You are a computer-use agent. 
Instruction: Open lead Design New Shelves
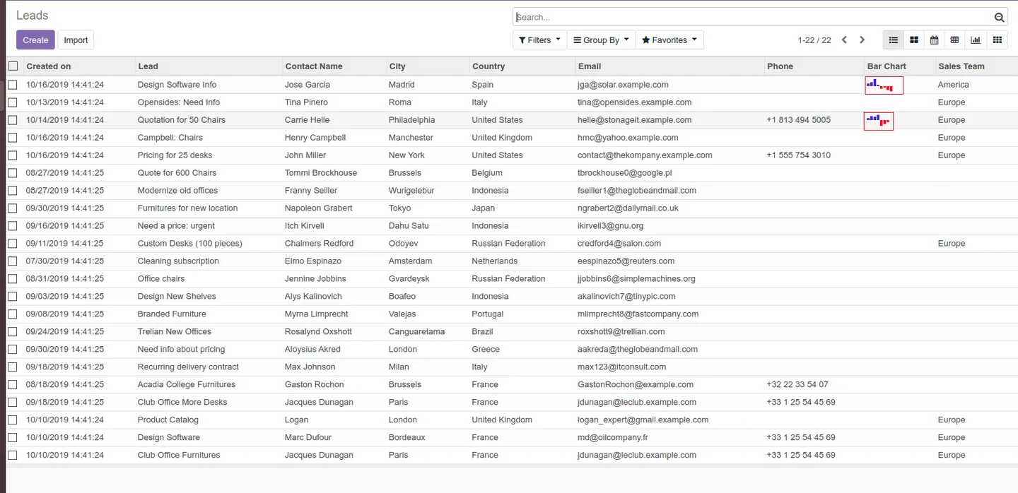coord(177,297)
